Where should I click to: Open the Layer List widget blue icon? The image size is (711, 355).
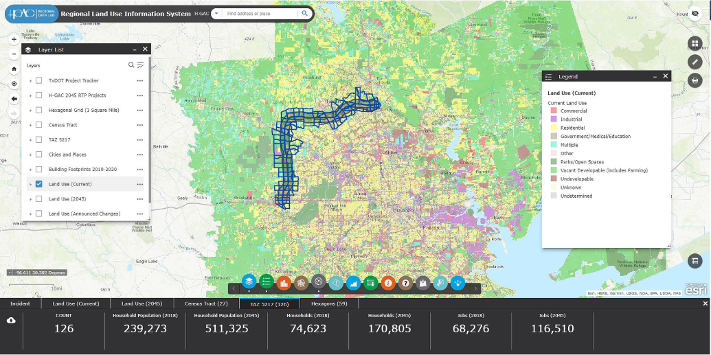(x=249, y=282)
